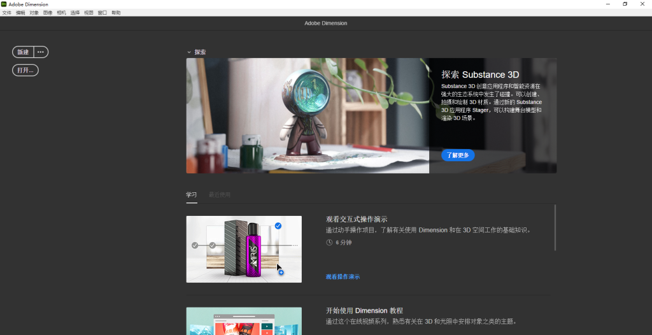The height and width of the screenshot is (335, 652).
Task: Collapse the 探索 section chevron
Action: 189,52
